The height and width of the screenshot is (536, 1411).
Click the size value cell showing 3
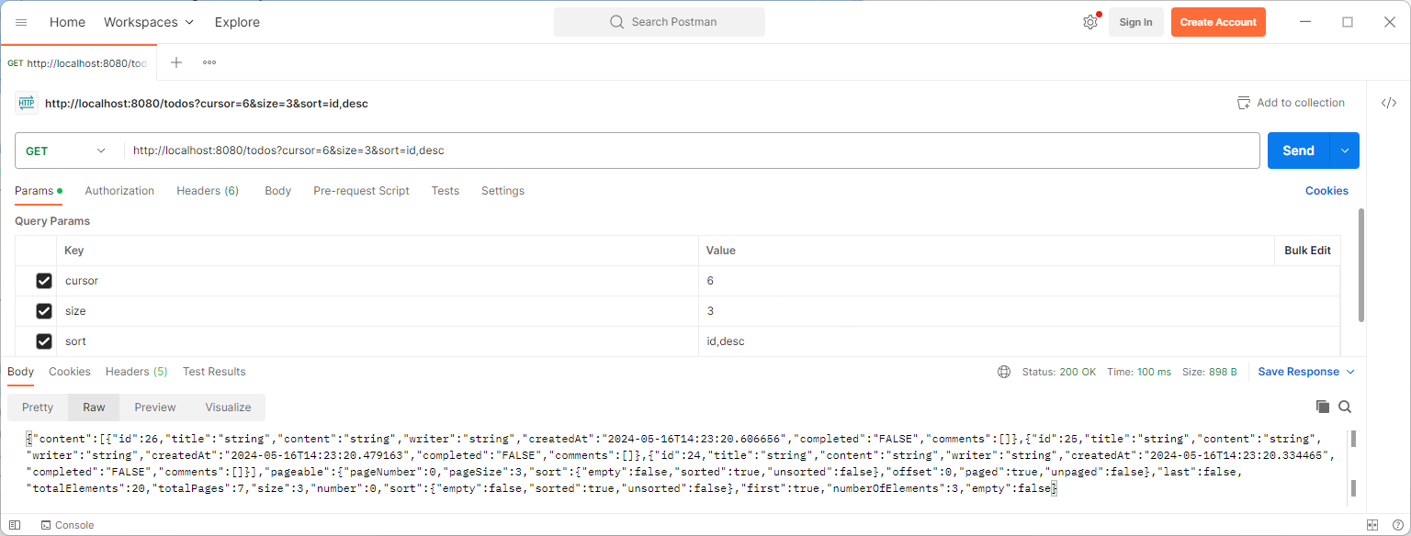point(1019,311)
